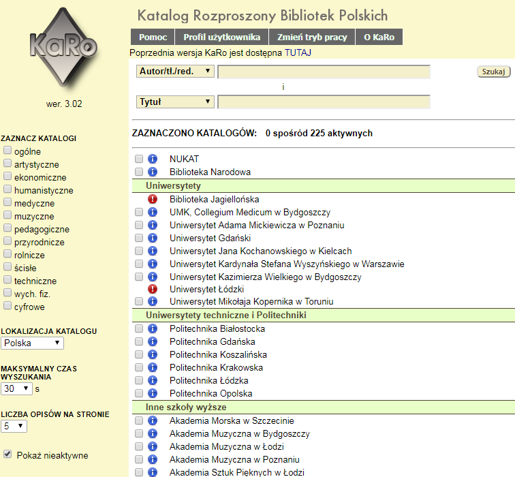515x477 pixels.
Task: Open Profil użytkownika menu item
Action: click(221, 37)
